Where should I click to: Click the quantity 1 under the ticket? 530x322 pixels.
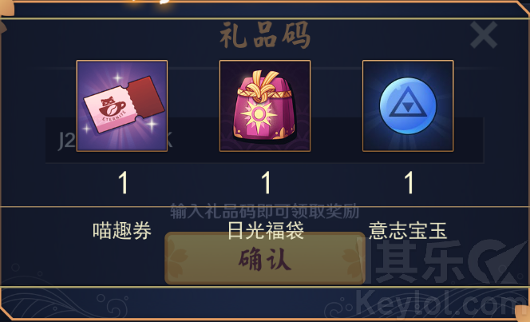point(123,182)
